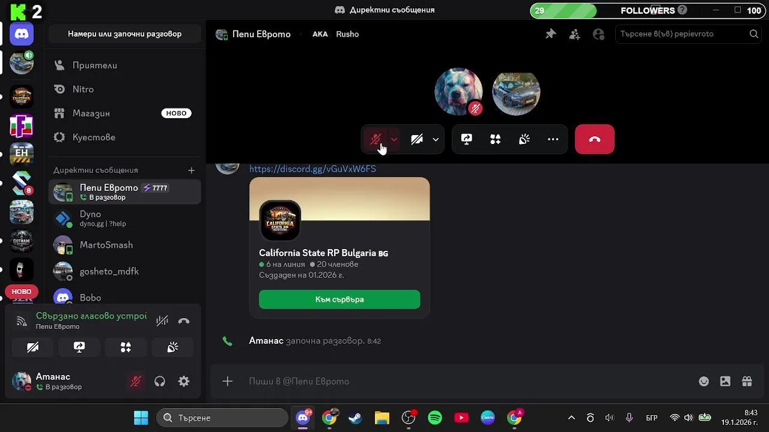Open more call options (three dots)
Viewport: 769px width, 432px height.
click(553, 139)
